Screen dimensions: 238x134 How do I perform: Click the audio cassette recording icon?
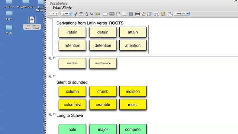[x=112, y=14]
